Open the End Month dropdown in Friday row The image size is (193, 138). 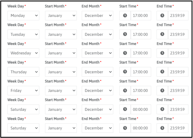pyautogui.click(x=98, y=90)
